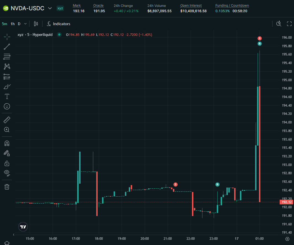Switch to the D daily timeframe
The width and height of the screenshot is (294, 245).
click(x=19, y=24)
